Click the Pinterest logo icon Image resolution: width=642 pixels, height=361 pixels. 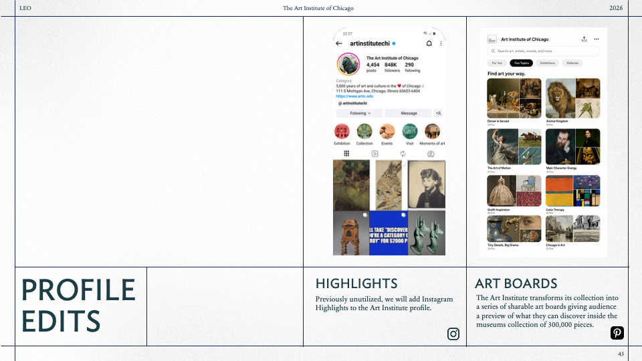click(617, 333)
